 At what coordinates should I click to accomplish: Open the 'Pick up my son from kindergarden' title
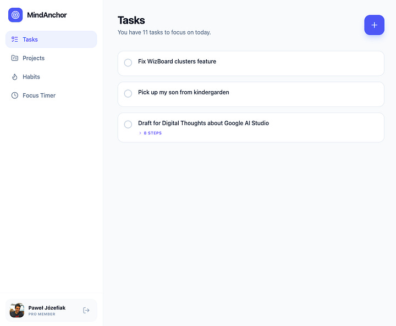tap(184, 92)
